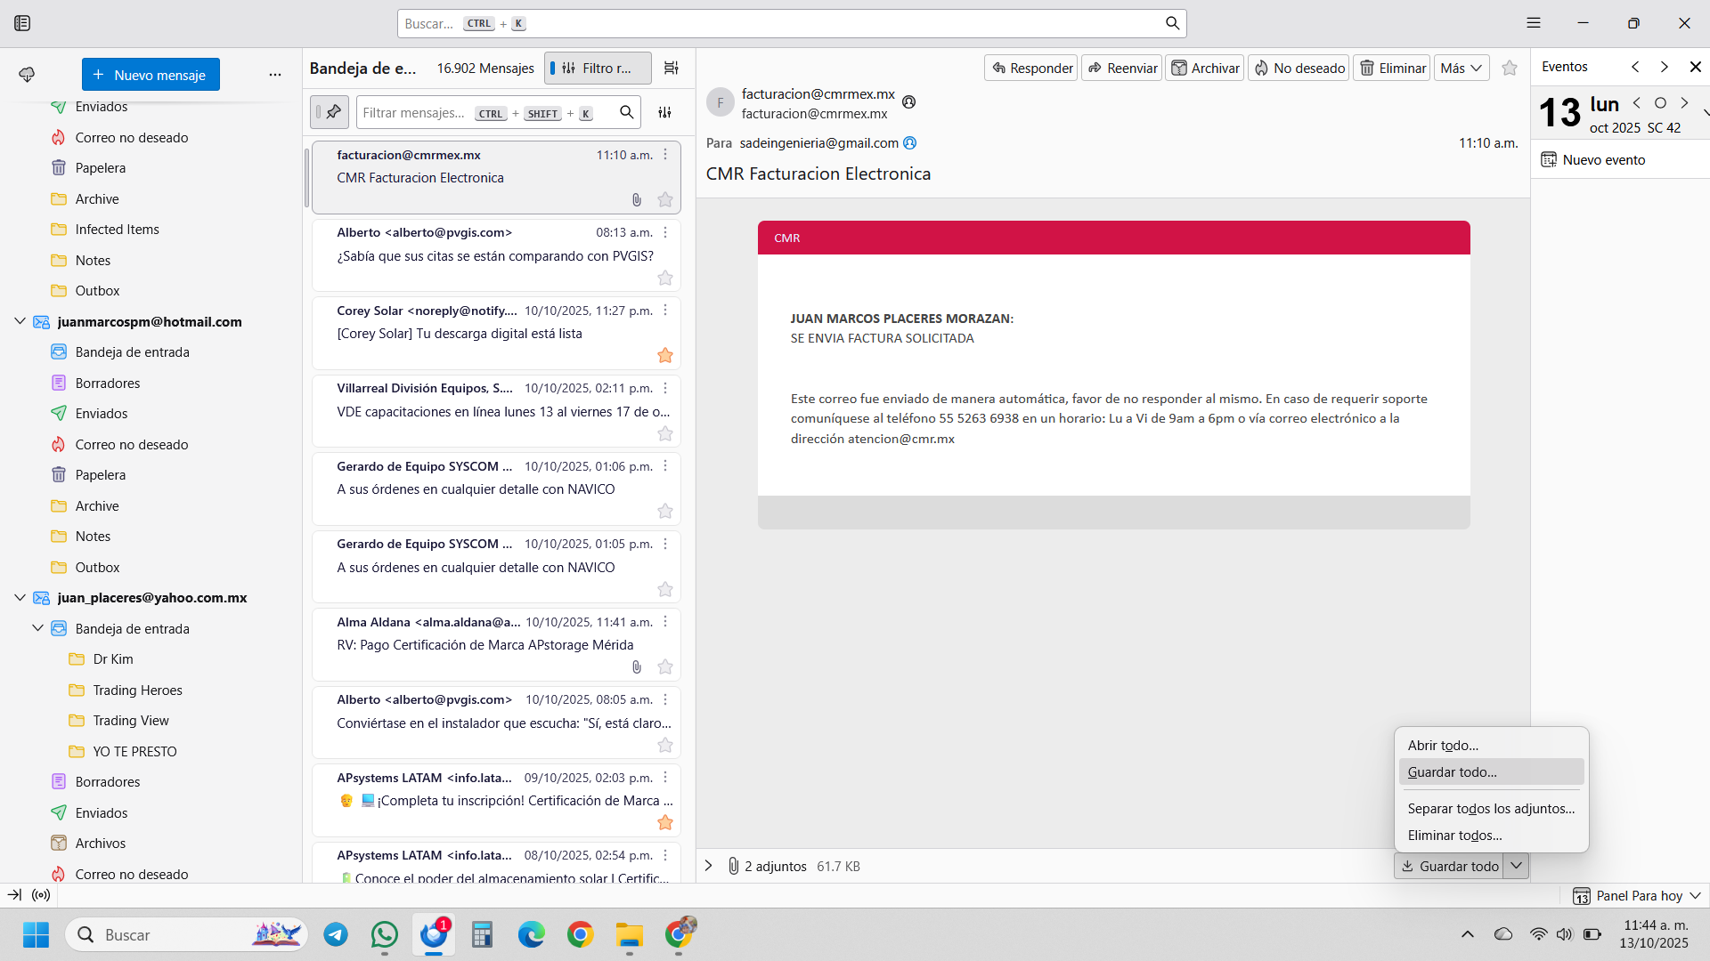
Task: Click the Nuevo mensaje button
Action: [151, 75]
